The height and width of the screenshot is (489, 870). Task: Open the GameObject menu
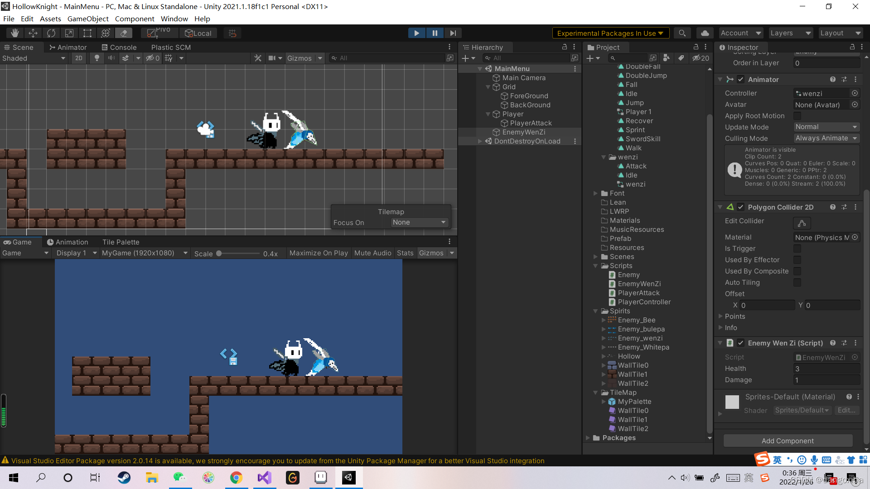tap(88, 19)
